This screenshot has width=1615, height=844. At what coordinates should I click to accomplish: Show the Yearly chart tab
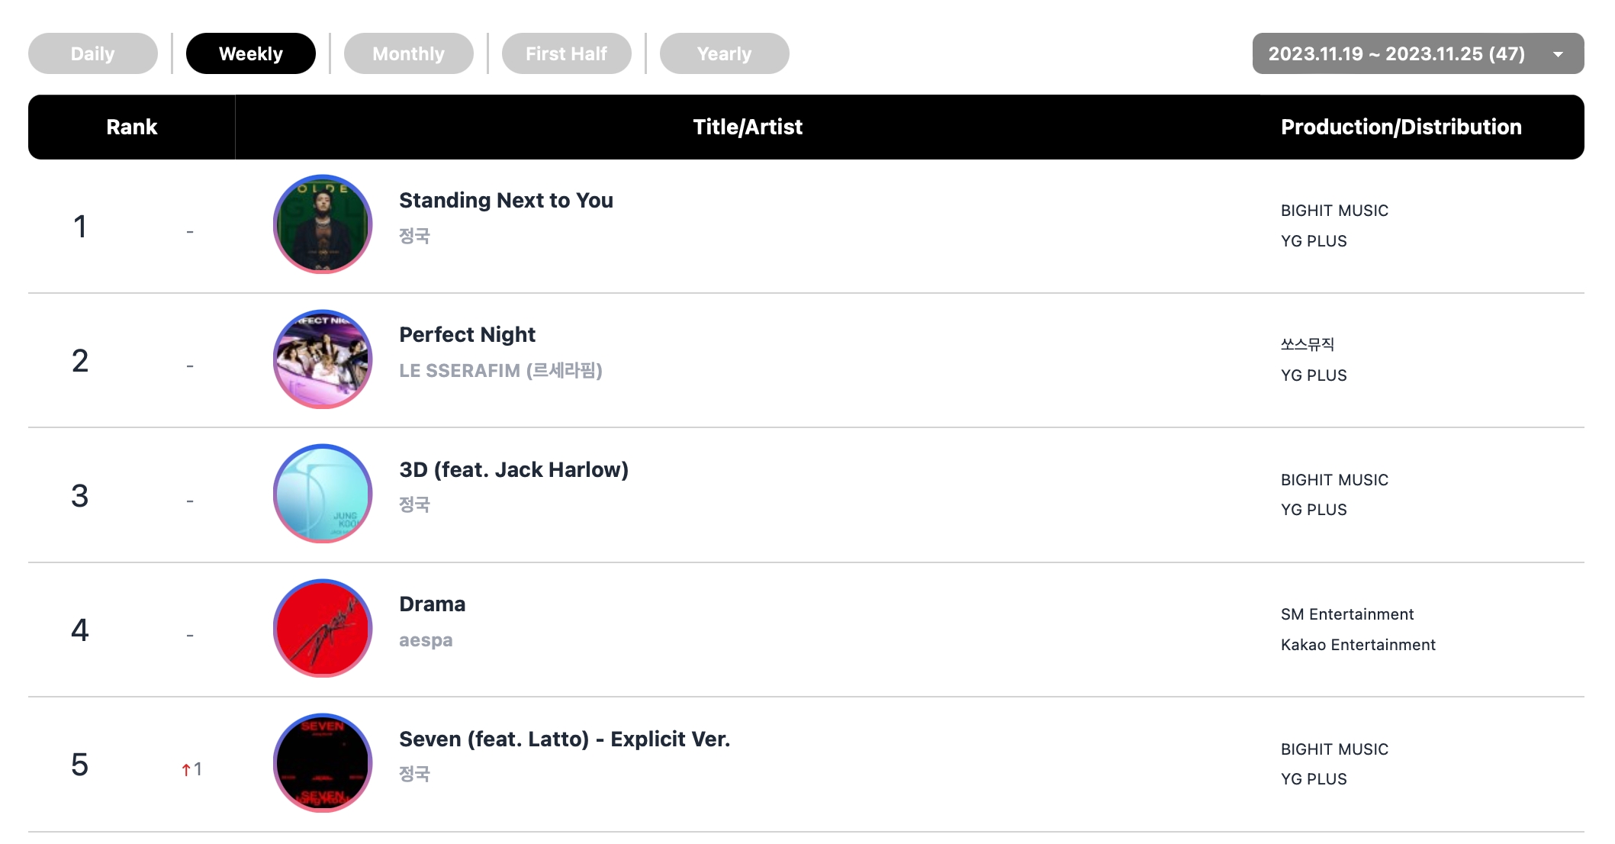pyautogui.click(x=725, y=53)
